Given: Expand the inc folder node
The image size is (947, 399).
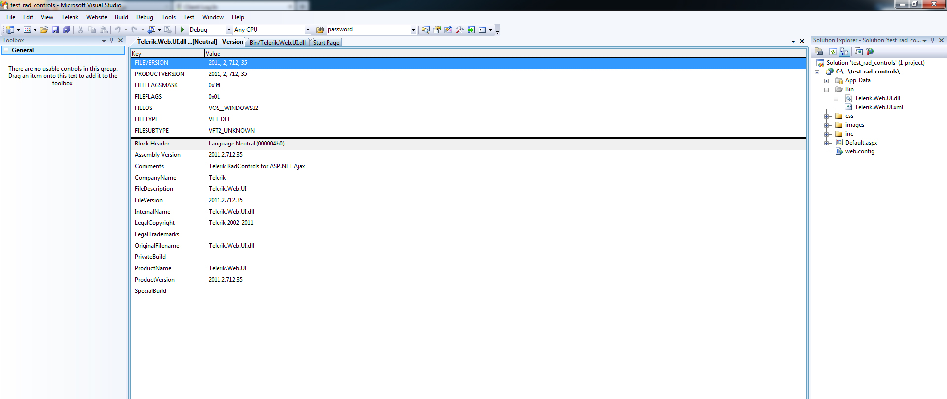Looking at the screenshot, I should (x=827, y=134).
